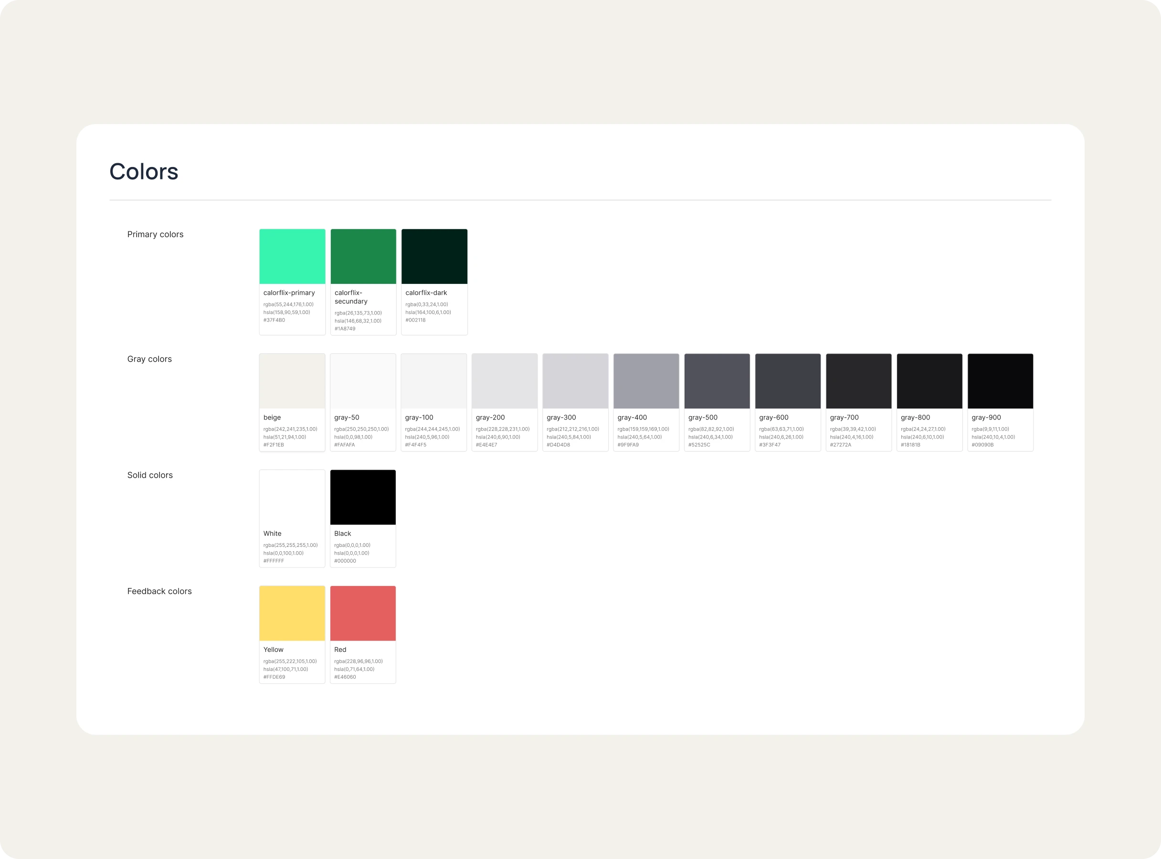The height and width of the screenshot is (859, 1161).
Task: Select the gray-600 color swatch
Action: pos(788,381)
